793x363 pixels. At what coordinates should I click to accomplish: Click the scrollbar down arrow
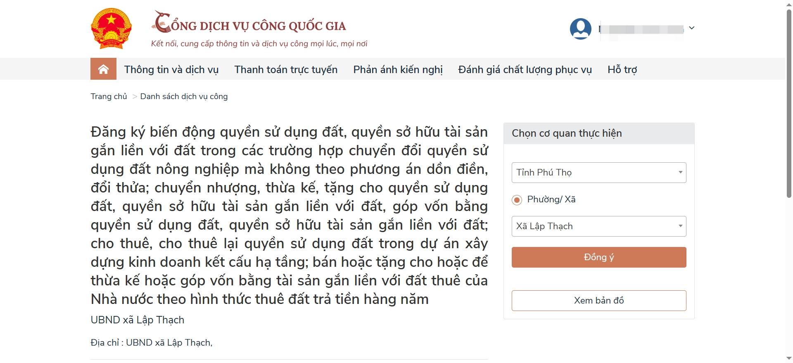tap(785, 358)
